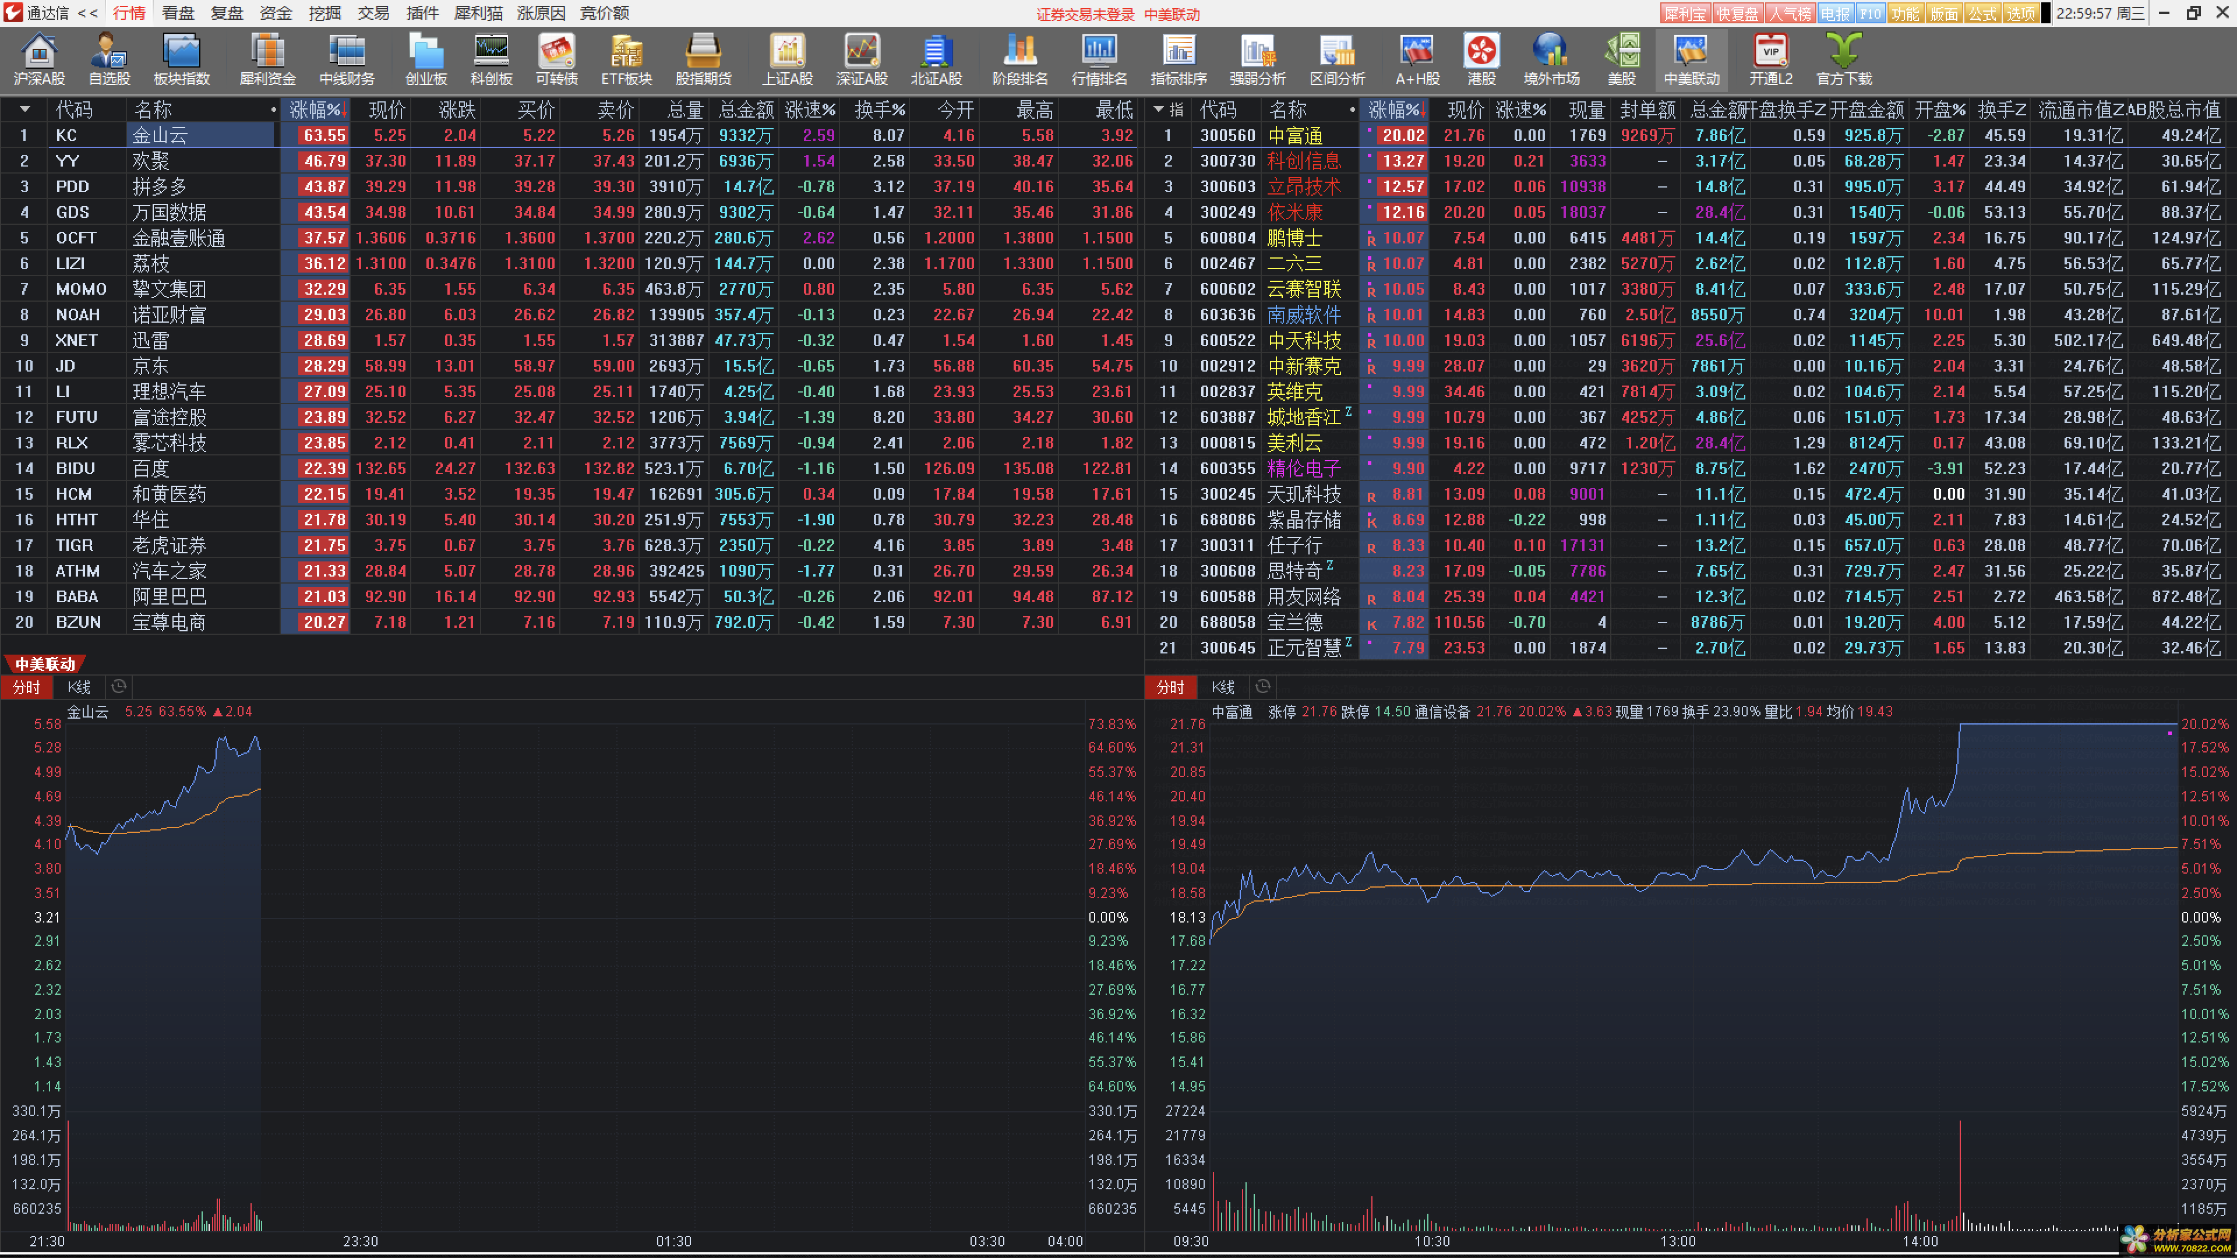This screenshot has height=1258, width=2237.
Task: Open the 挖掘 menu
Action: point(325,13)
